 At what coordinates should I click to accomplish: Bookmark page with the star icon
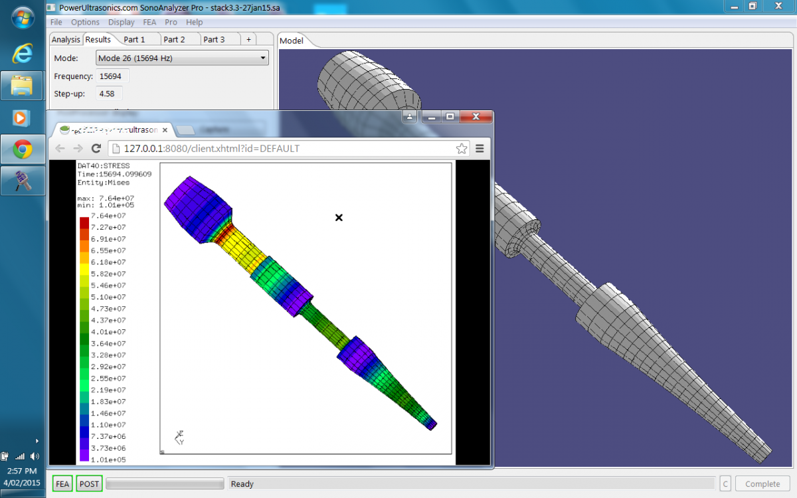(x=461, y=148)
